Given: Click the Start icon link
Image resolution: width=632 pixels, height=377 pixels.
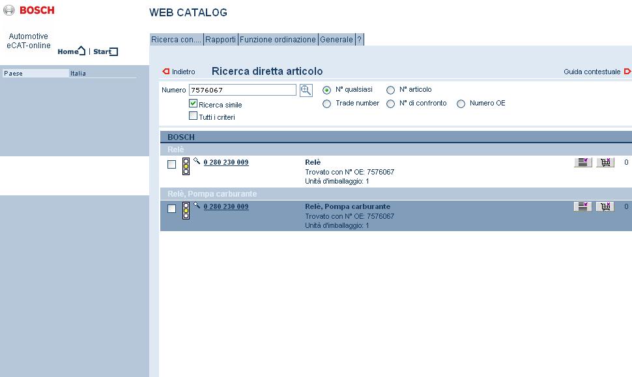Looking at the screenshot, I should pos(114,51).
